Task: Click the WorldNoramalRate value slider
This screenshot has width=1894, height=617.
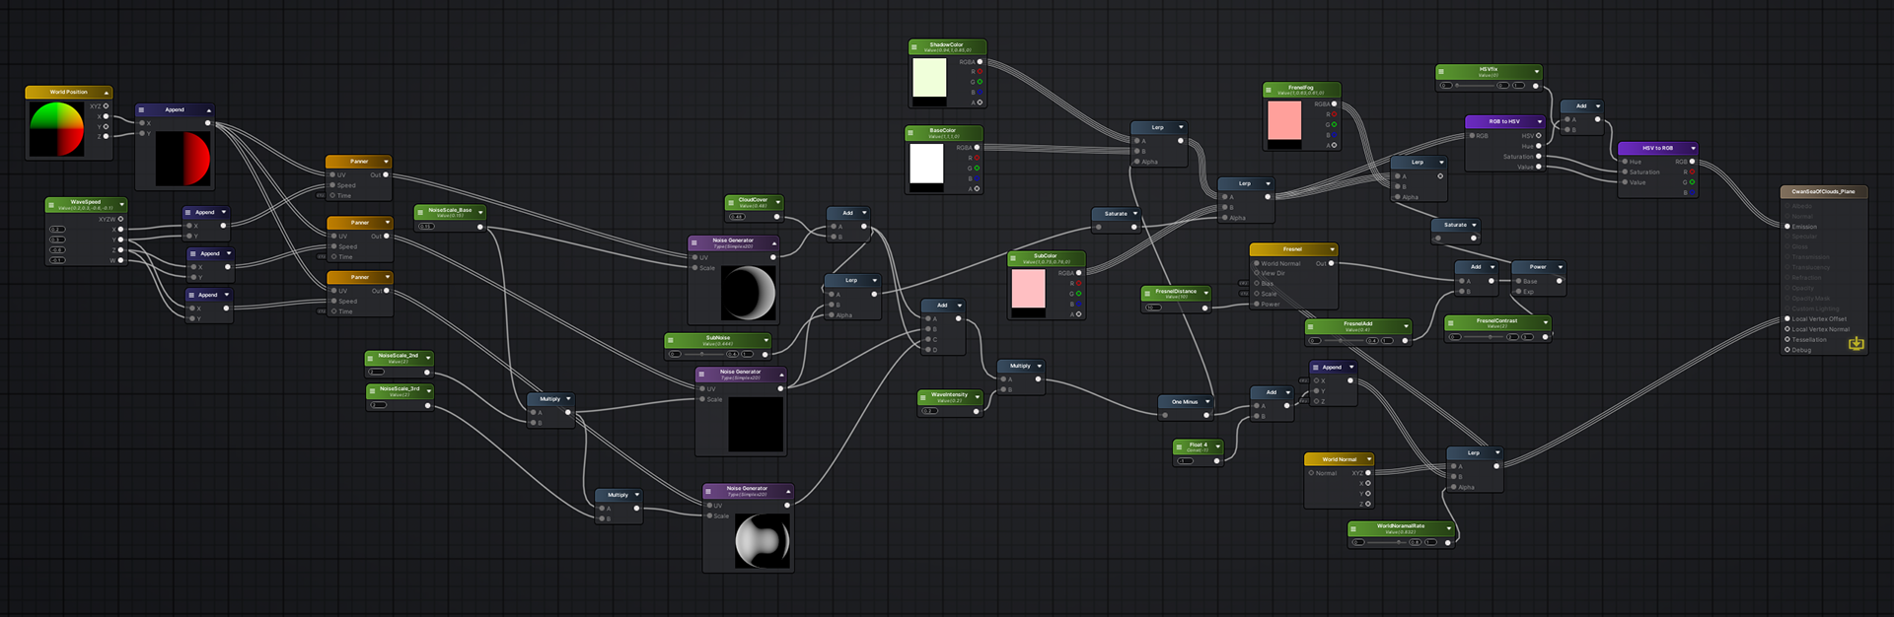Action: point(1388,542)
